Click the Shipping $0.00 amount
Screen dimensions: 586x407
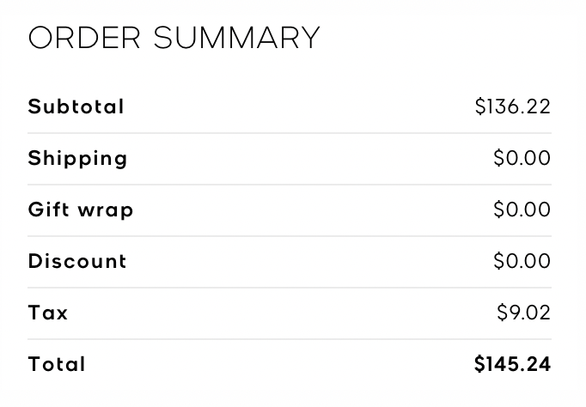tap(522, 159)
